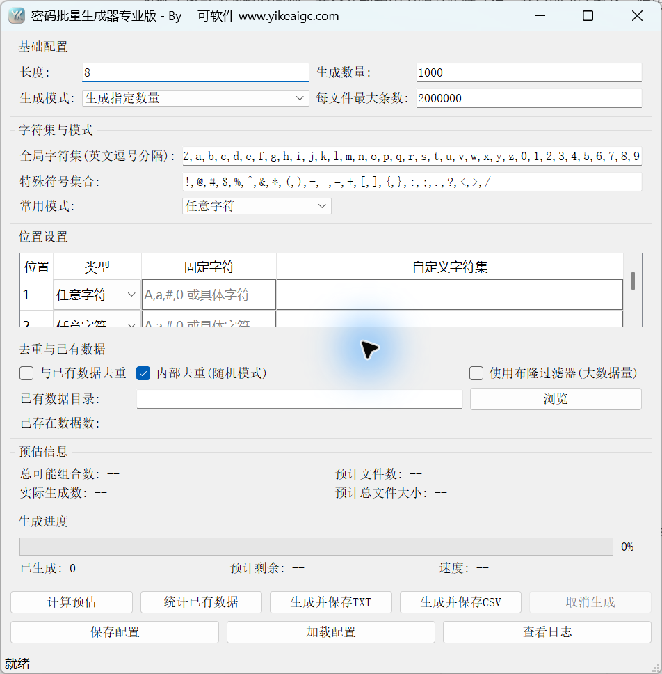Click the 位置 column header
Image resolution: width=662 pixels, height=674 pixels.
click(x=36, y=267)
